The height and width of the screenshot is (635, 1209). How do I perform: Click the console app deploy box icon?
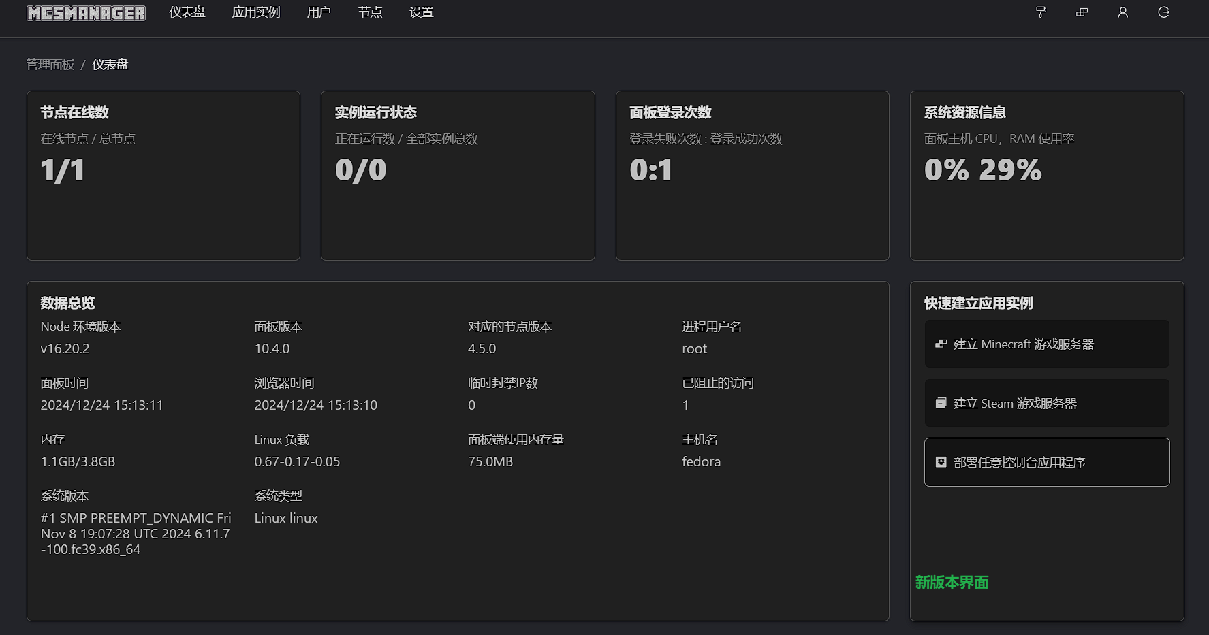(941, 463)
